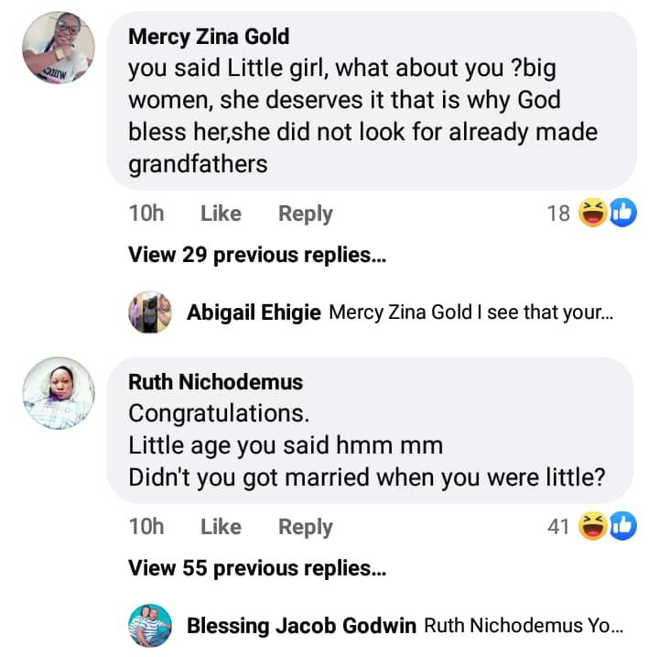The image size is (659, 657).
Task: Open Mercy Zina Gold's name link
Action: point(209,37)
